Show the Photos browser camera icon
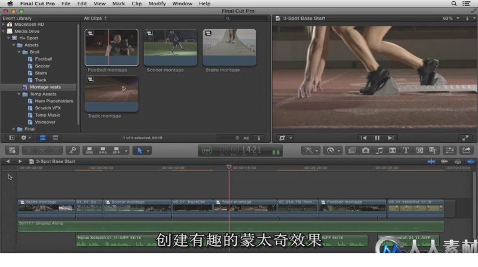 [366, 151]
